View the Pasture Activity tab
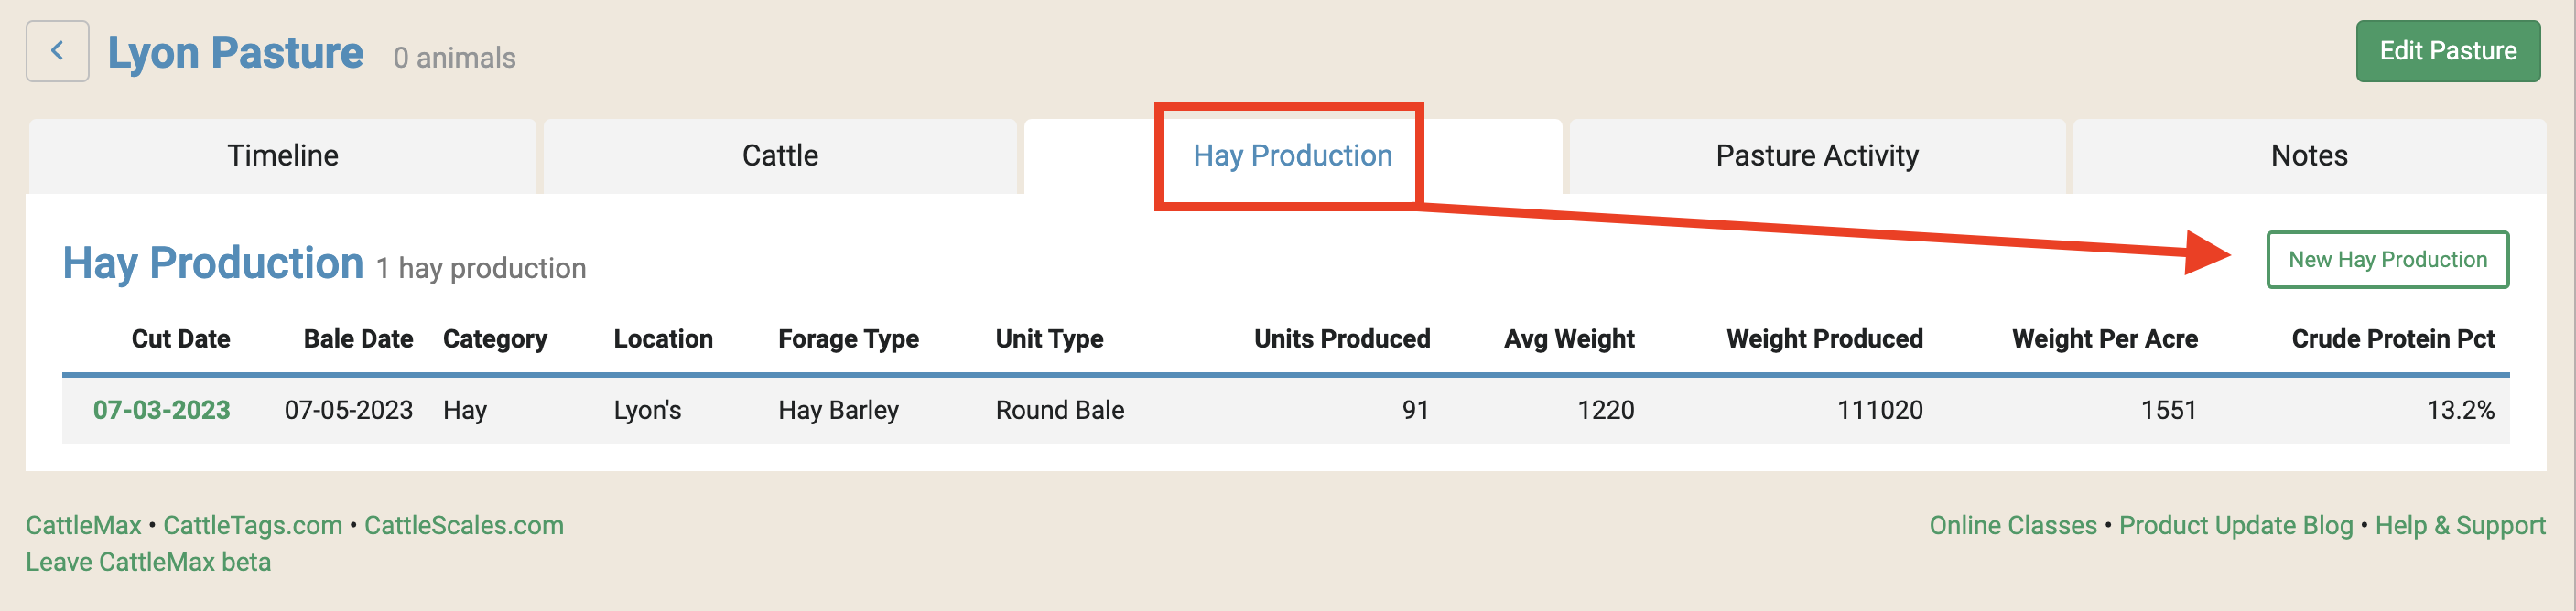Screen dimensions: 2576x611 (1817, 155)
